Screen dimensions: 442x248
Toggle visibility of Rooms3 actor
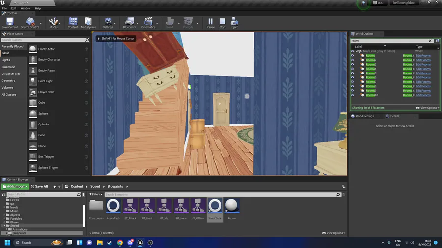click(352, 64)
